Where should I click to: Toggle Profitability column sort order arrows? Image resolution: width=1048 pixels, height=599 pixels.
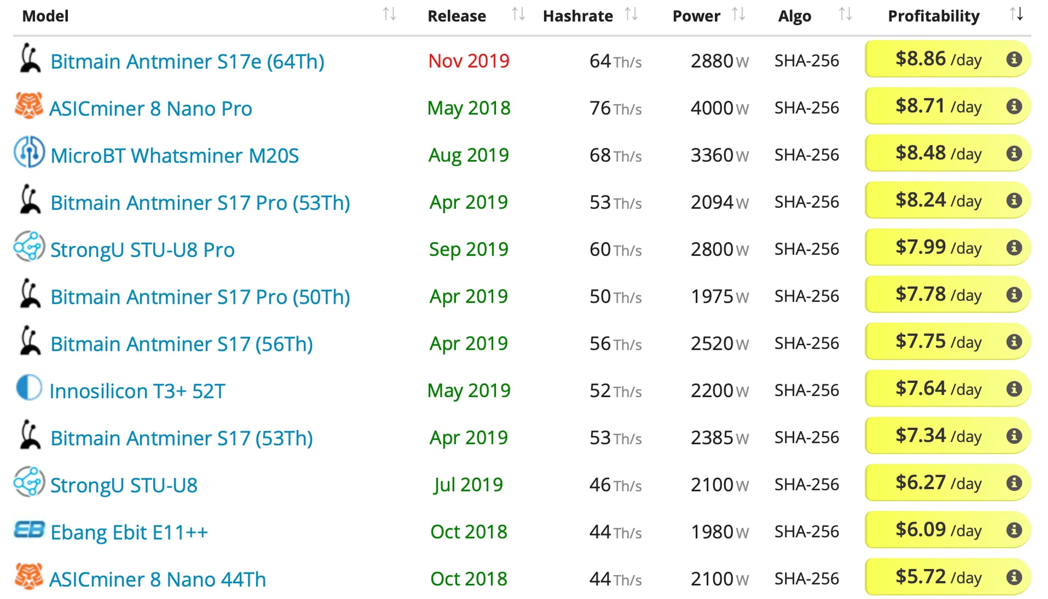click(1017, 14)
